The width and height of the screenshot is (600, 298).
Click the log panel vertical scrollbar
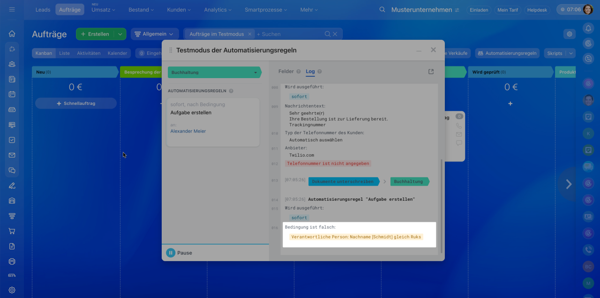[x=441, y=206]
